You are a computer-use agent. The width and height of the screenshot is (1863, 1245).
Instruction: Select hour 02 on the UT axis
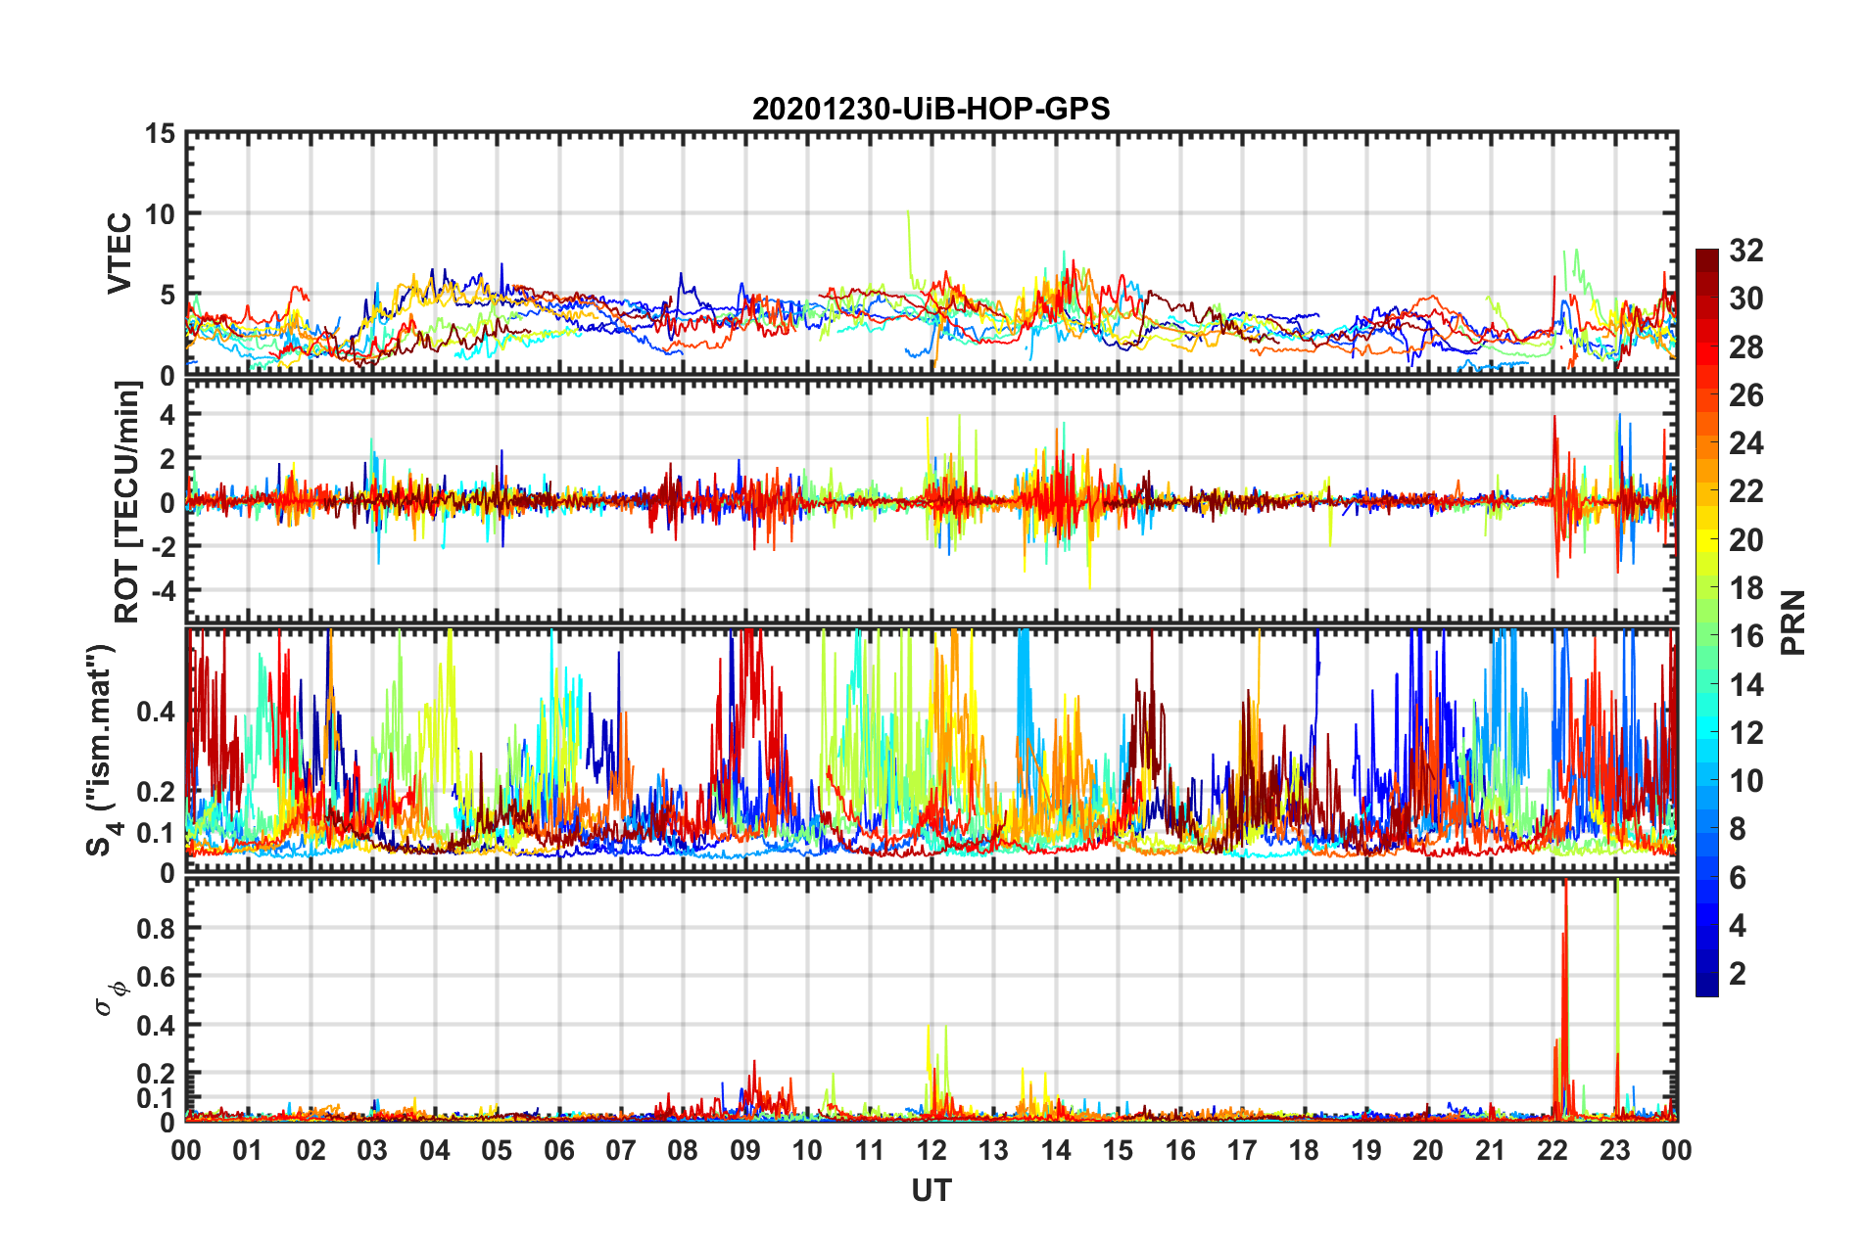tap(310, 1150)
